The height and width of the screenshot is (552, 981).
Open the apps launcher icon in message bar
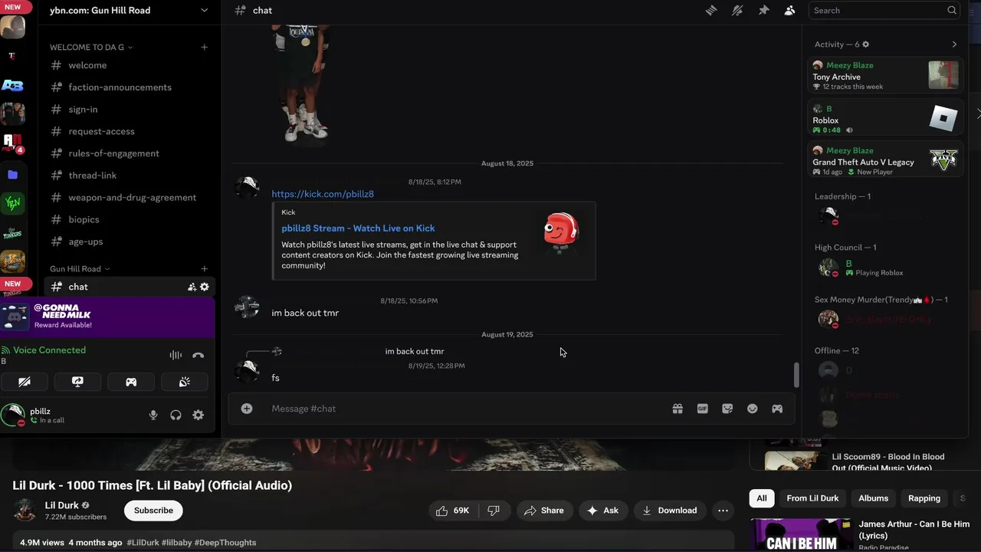point(777,409)
